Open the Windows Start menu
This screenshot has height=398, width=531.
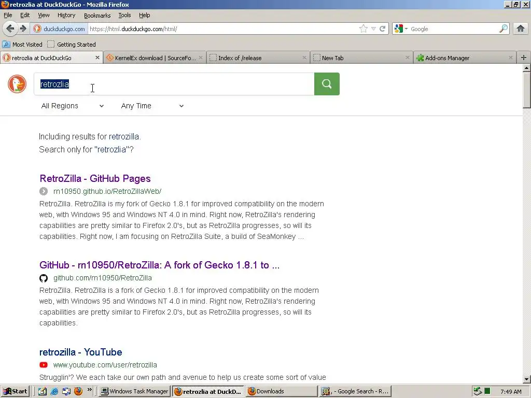(x=15, y=391)
